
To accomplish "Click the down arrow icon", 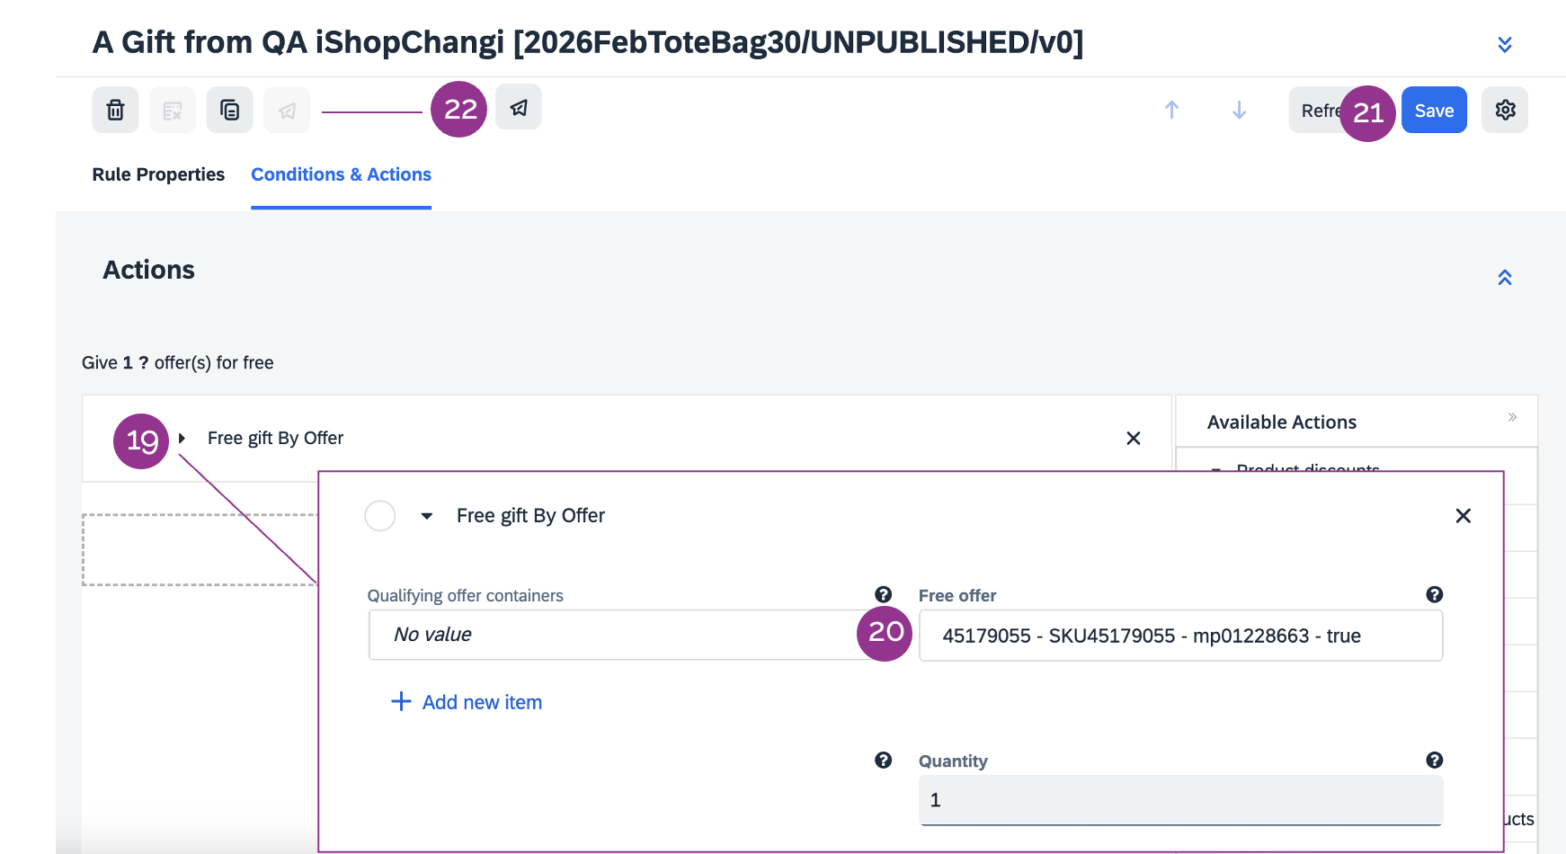I will pos(1239,110).
